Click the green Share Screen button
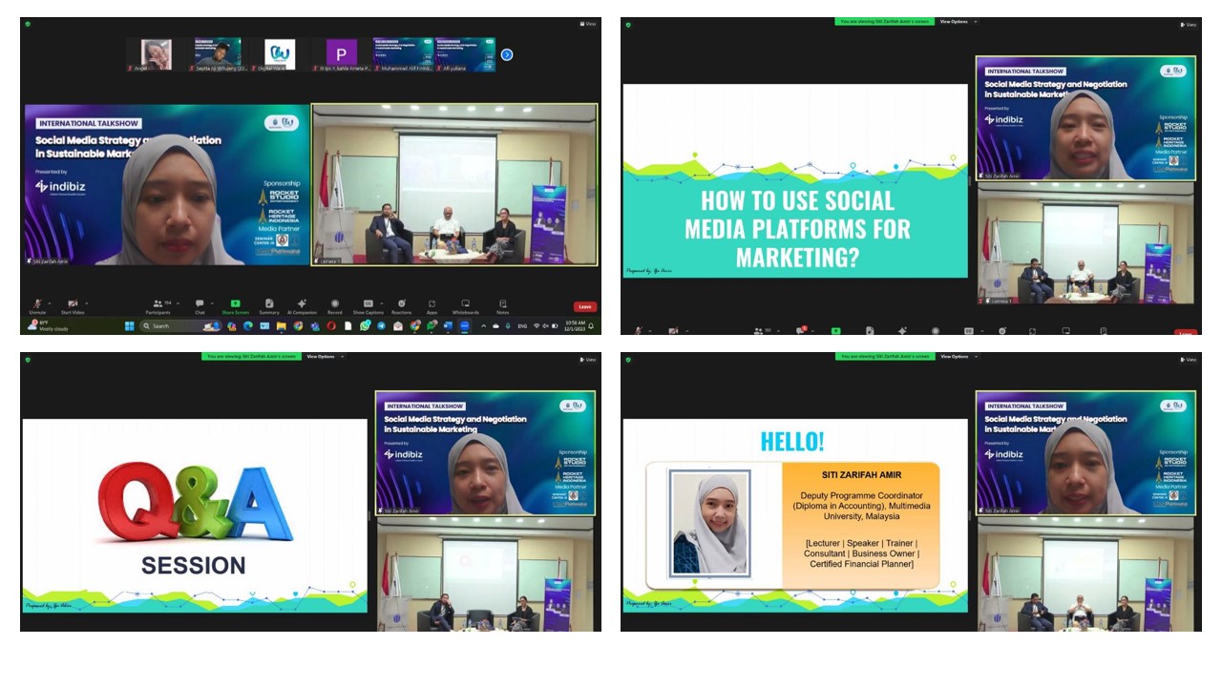The image size is (1222, 687). [x=236, y=306]
